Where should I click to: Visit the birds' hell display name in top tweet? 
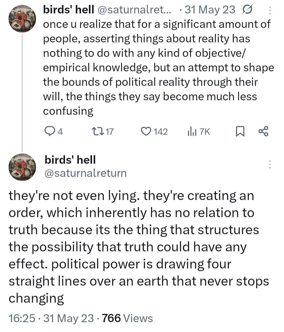coord(68,10)
